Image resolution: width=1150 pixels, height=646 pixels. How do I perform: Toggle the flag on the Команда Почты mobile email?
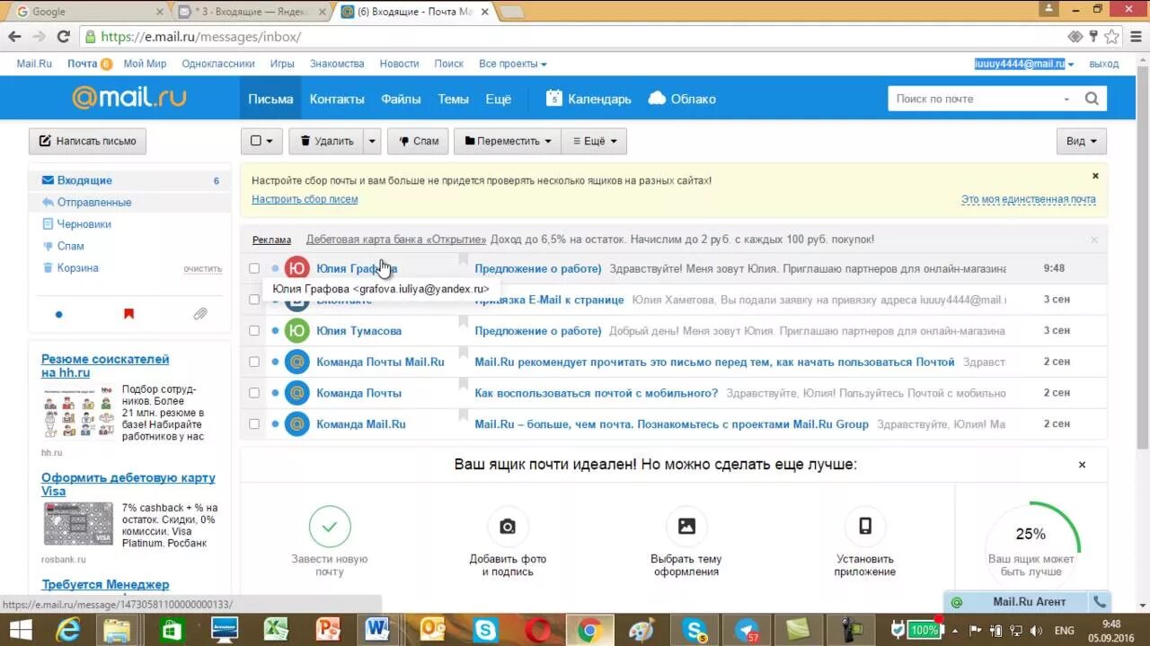[464, 386]
